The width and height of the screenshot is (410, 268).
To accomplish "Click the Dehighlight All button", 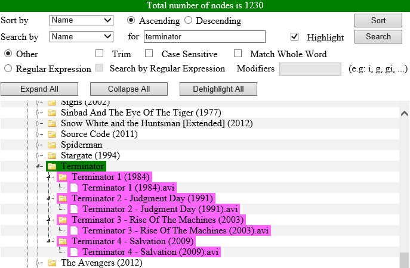I will pyautogui.click(x=218, y=89).
